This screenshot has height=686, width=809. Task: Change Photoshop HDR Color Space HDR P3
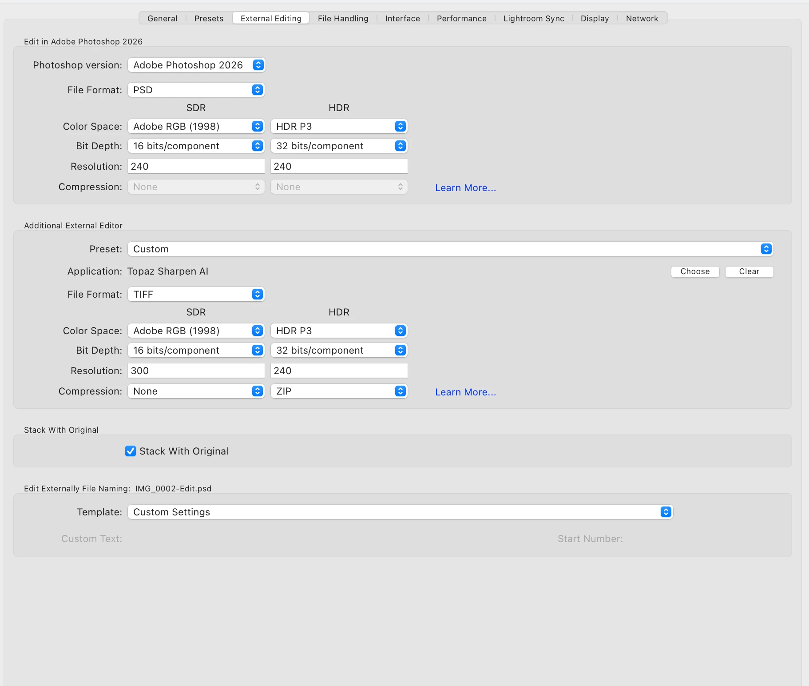click(339, 126)
